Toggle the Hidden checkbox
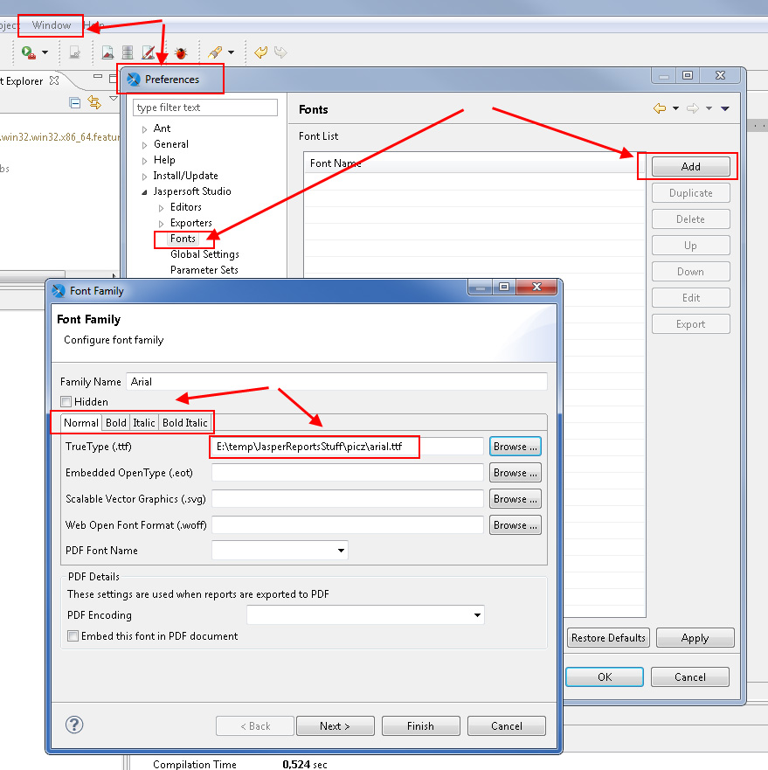 click(x=66, y=402)
